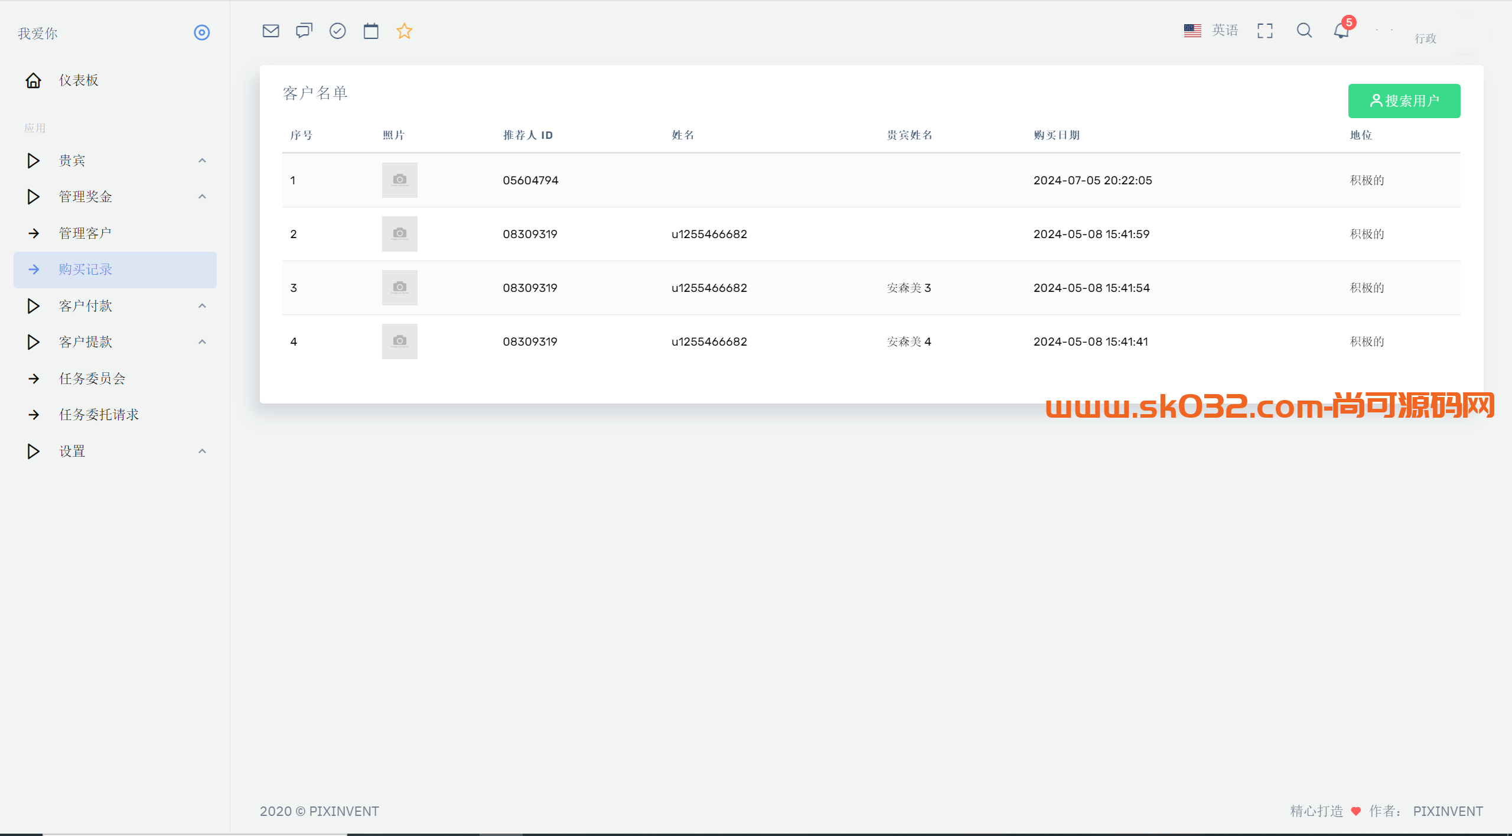Click the 序号 column header

coord(301,135)
